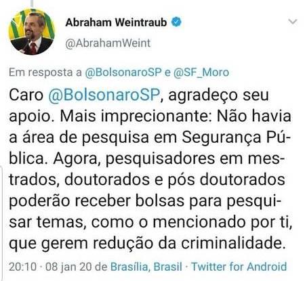305x281 pixels.
Task: Click 'pesquisadores' in the tweet text
Action: click(160, 158)
